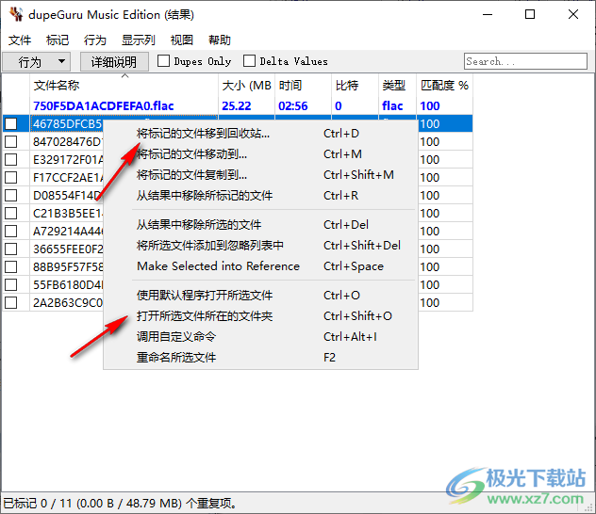Select the file row 2A2B63C9C0
The width and height of the screenshot is (596, 514).
tap(67, 303)
